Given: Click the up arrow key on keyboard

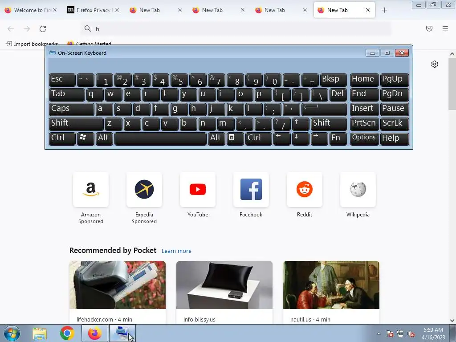Looking at the screenshot, I should pos(300,124).
